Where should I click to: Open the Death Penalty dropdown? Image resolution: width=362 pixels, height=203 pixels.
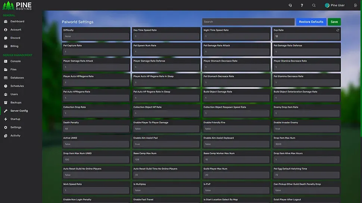[96, 129]
